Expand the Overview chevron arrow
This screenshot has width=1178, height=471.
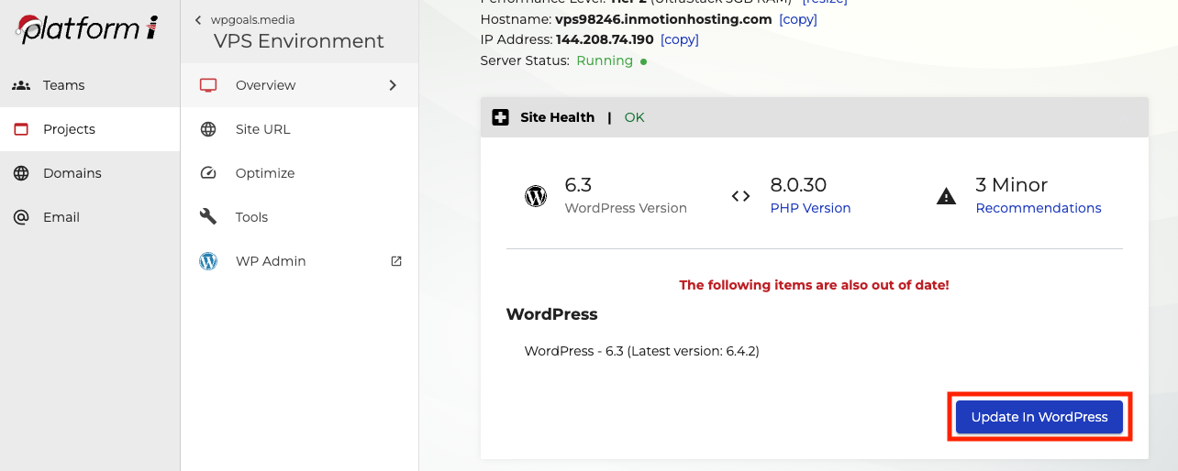[x=393, y=85]
